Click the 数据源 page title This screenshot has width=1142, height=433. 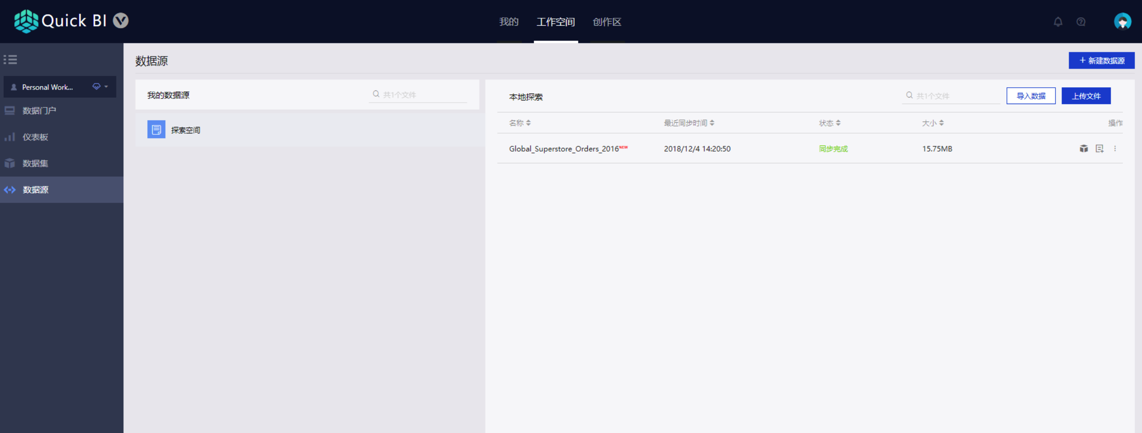151,61
